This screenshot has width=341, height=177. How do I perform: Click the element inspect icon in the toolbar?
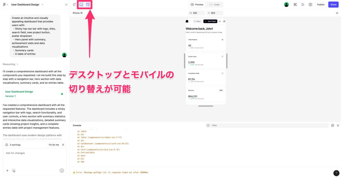pyautogui.click(x=295, y=5)
